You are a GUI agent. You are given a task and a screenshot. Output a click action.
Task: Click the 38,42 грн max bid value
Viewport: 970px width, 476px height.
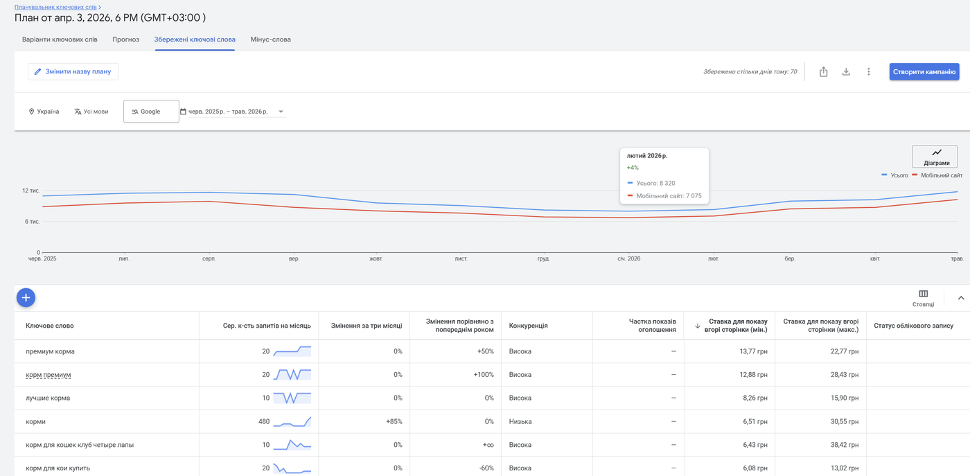pos(845,445)
